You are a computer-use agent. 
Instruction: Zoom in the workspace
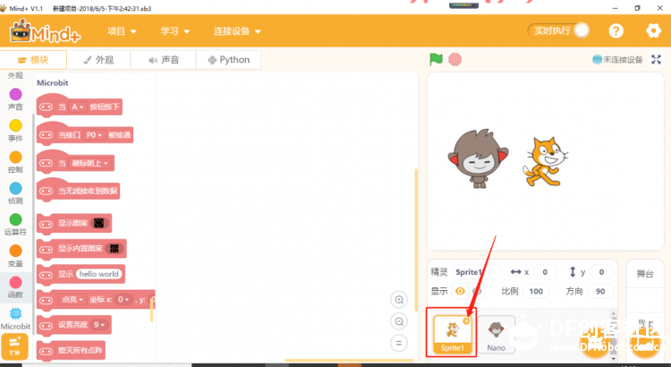[x=399, y=300]
